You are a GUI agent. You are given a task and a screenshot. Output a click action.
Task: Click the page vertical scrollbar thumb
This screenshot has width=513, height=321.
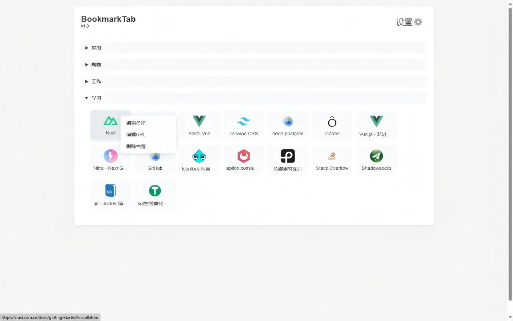(x=510, y=154)
